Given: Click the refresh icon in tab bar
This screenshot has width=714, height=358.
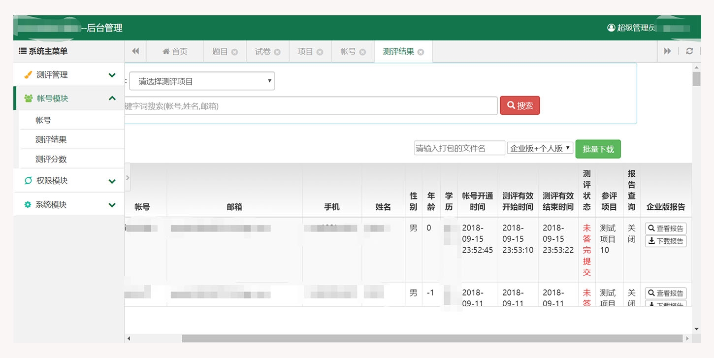Looking at the screenshot, I should click(689, 51).
